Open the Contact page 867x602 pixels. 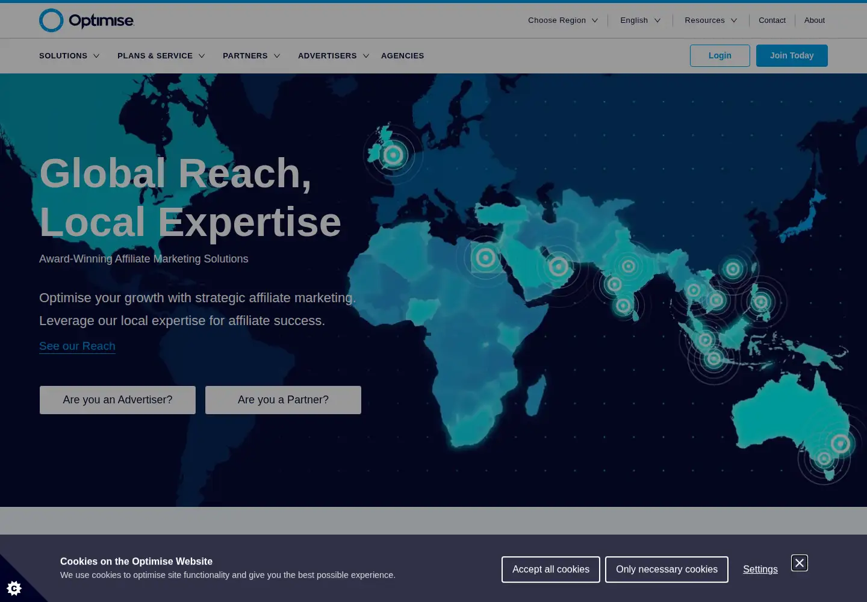click(772, 20)
